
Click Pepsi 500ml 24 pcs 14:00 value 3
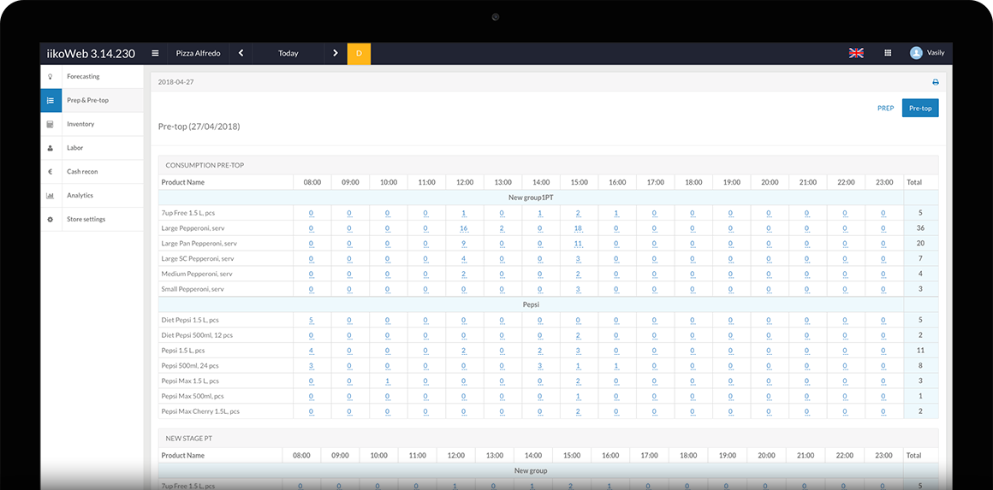pos(540,366)
